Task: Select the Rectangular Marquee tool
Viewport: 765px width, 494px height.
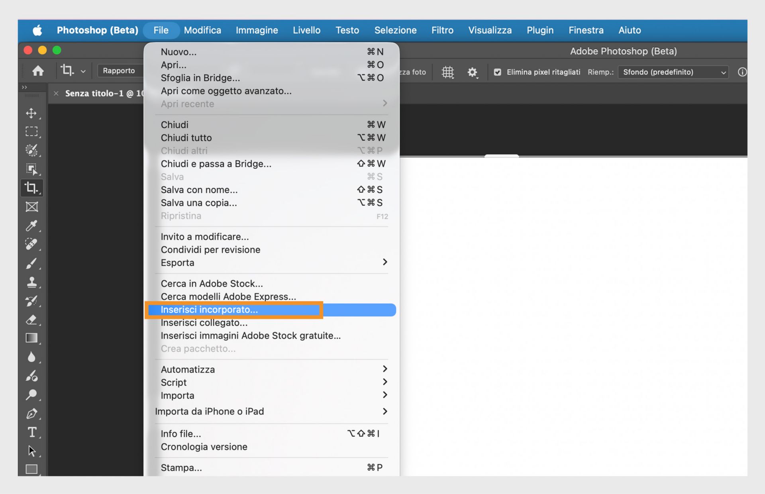Action: coord(32,131)
